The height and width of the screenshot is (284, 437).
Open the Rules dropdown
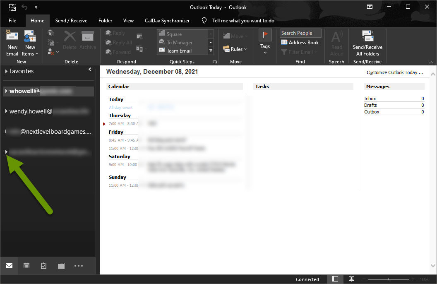(235, 49)
